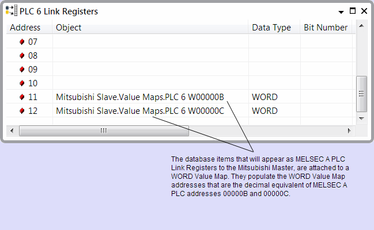Select the PLC 6 W00000C object cell

pos(140,111)
